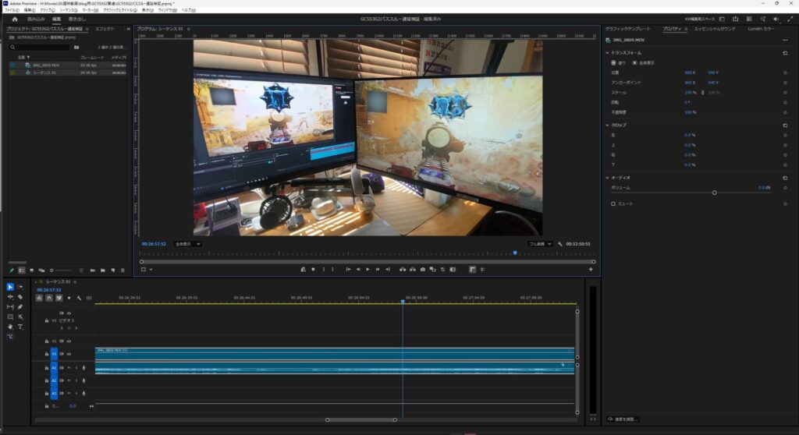Toggle visibility eye of track V1
Screen dimensions: 799x435
69,353
